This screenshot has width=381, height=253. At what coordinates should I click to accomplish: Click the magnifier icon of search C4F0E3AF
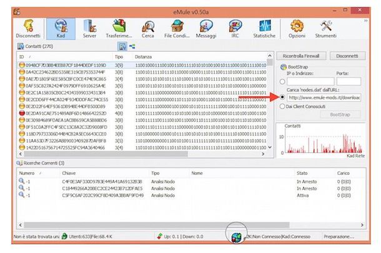[22, 181]
